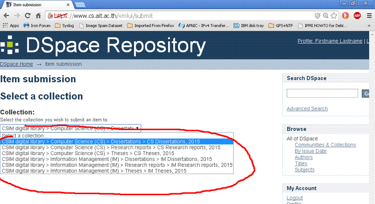Image resolution: width=375 pixels, height=204 pixels.
Task: Select CS Research reports, 2015 option
Action: [117, 147]
